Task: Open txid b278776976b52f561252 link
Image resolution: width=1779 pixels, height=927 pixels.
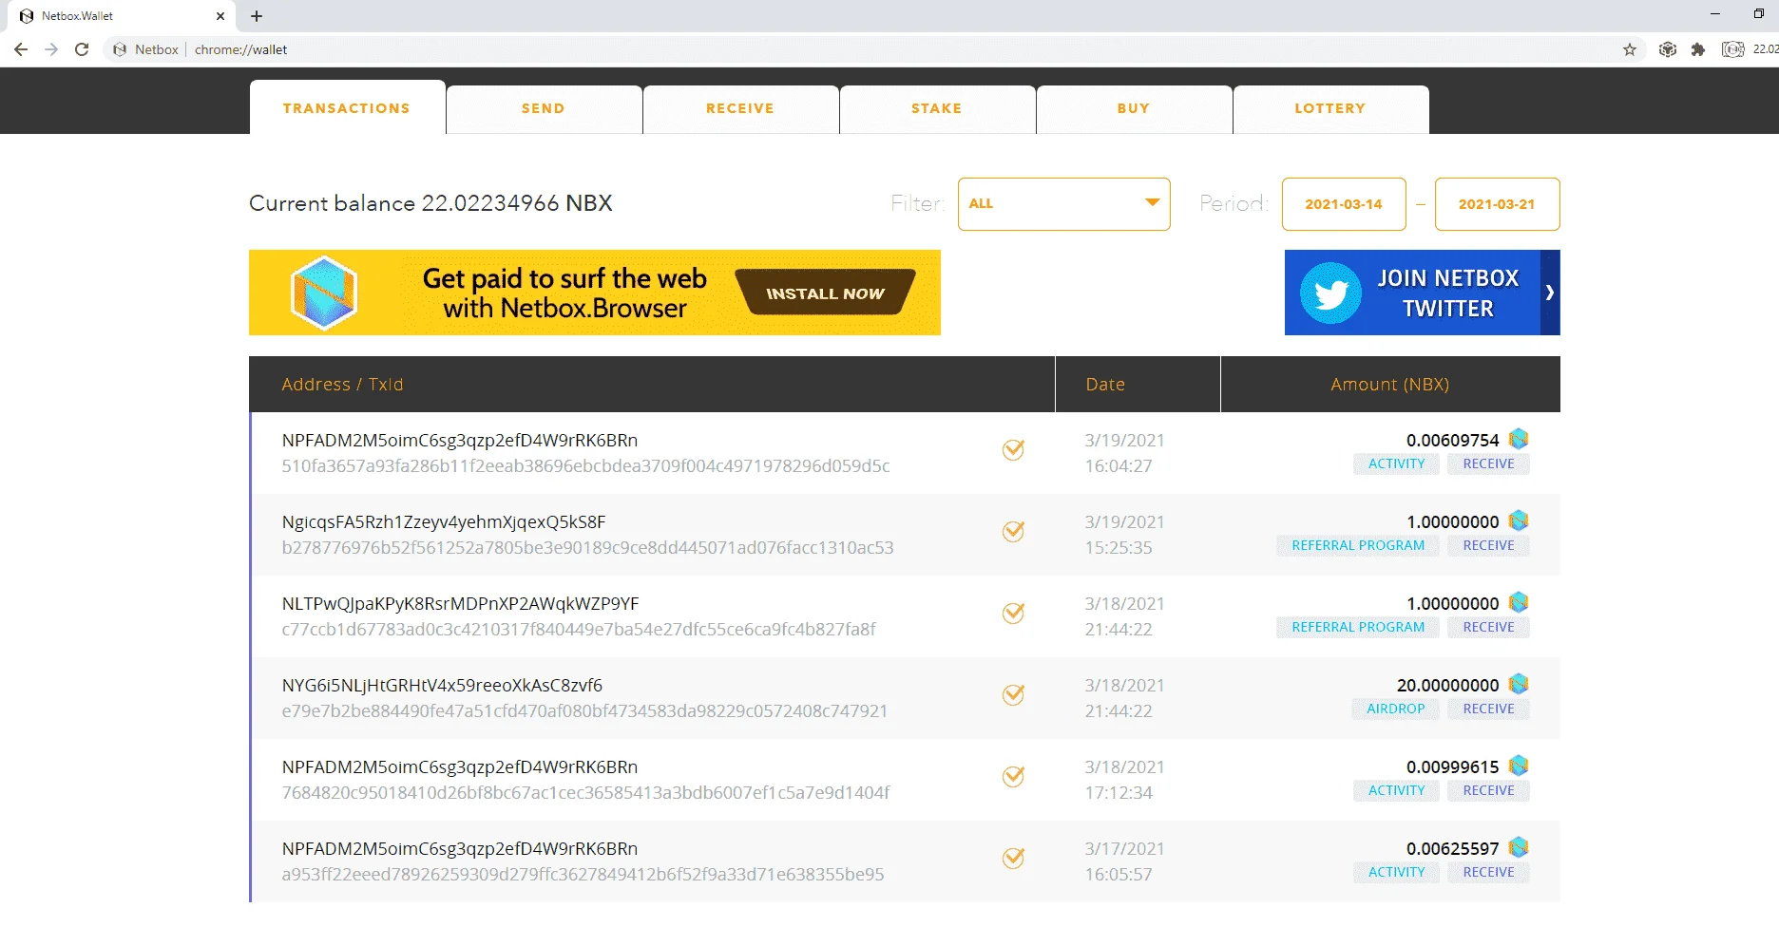Action: 587,547
